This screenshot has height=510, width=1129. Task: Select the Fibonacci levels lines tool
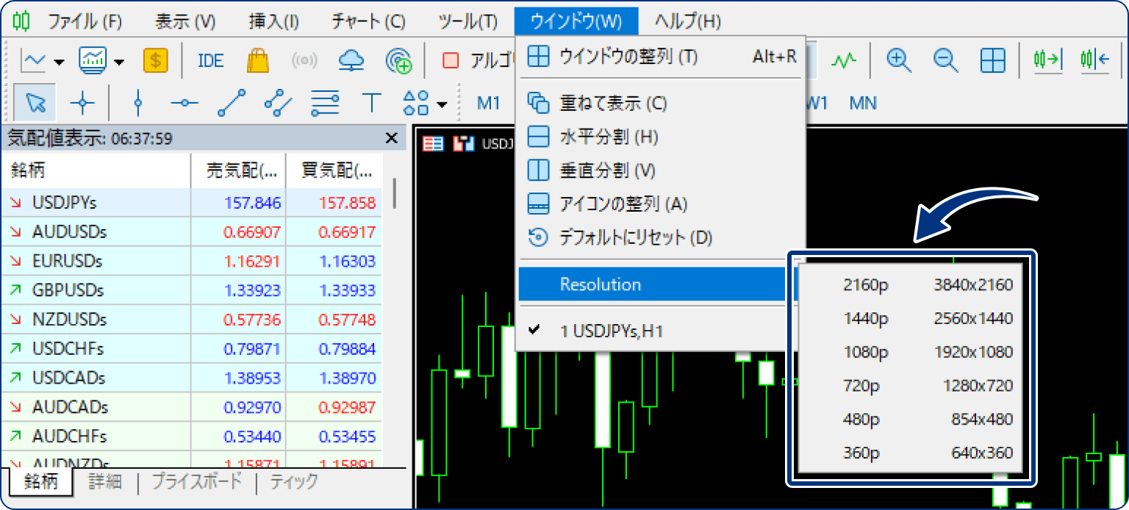click(324, 103)
